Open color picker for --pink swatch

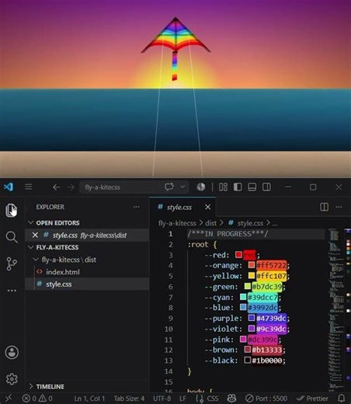243,339
